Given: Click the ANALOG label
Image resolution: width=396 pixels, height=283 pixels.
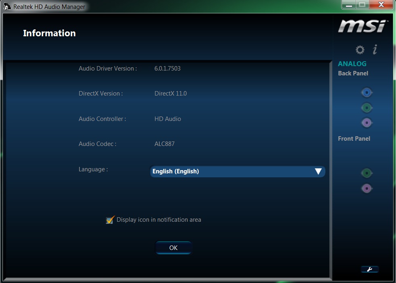Looking at the screenshot, I should point(352,64).
